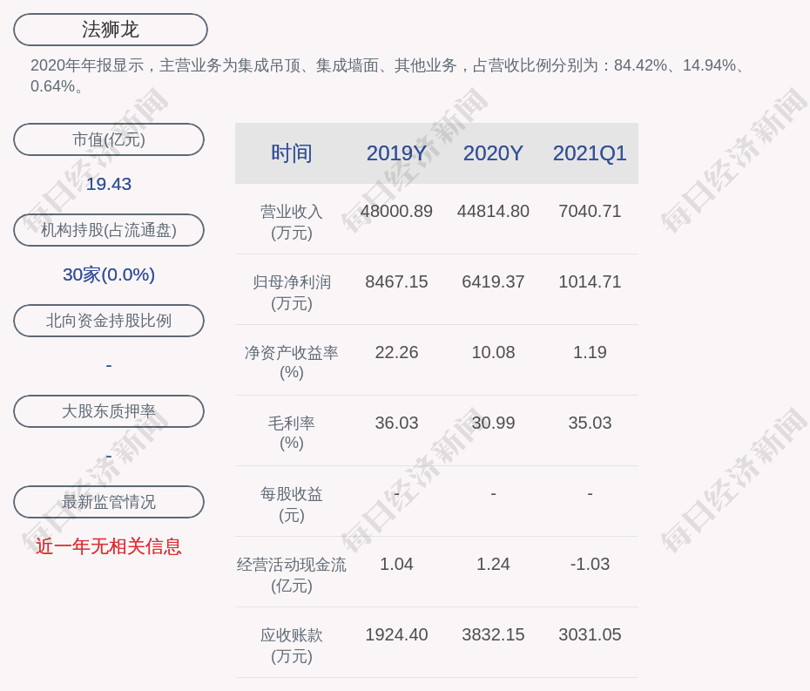Click gross margin value 35.03
The height and width of the screenshot is (691, 810).
pos(590,423)
